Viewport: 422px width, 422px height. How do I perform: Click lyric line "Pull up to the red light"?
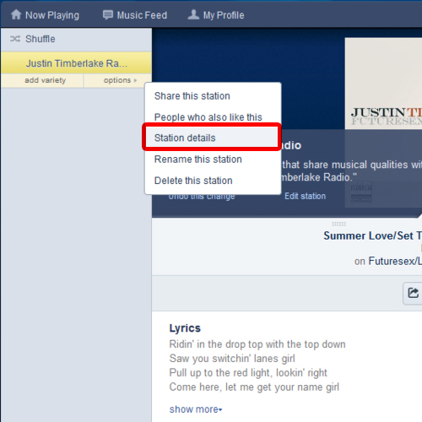pos(248,373)
